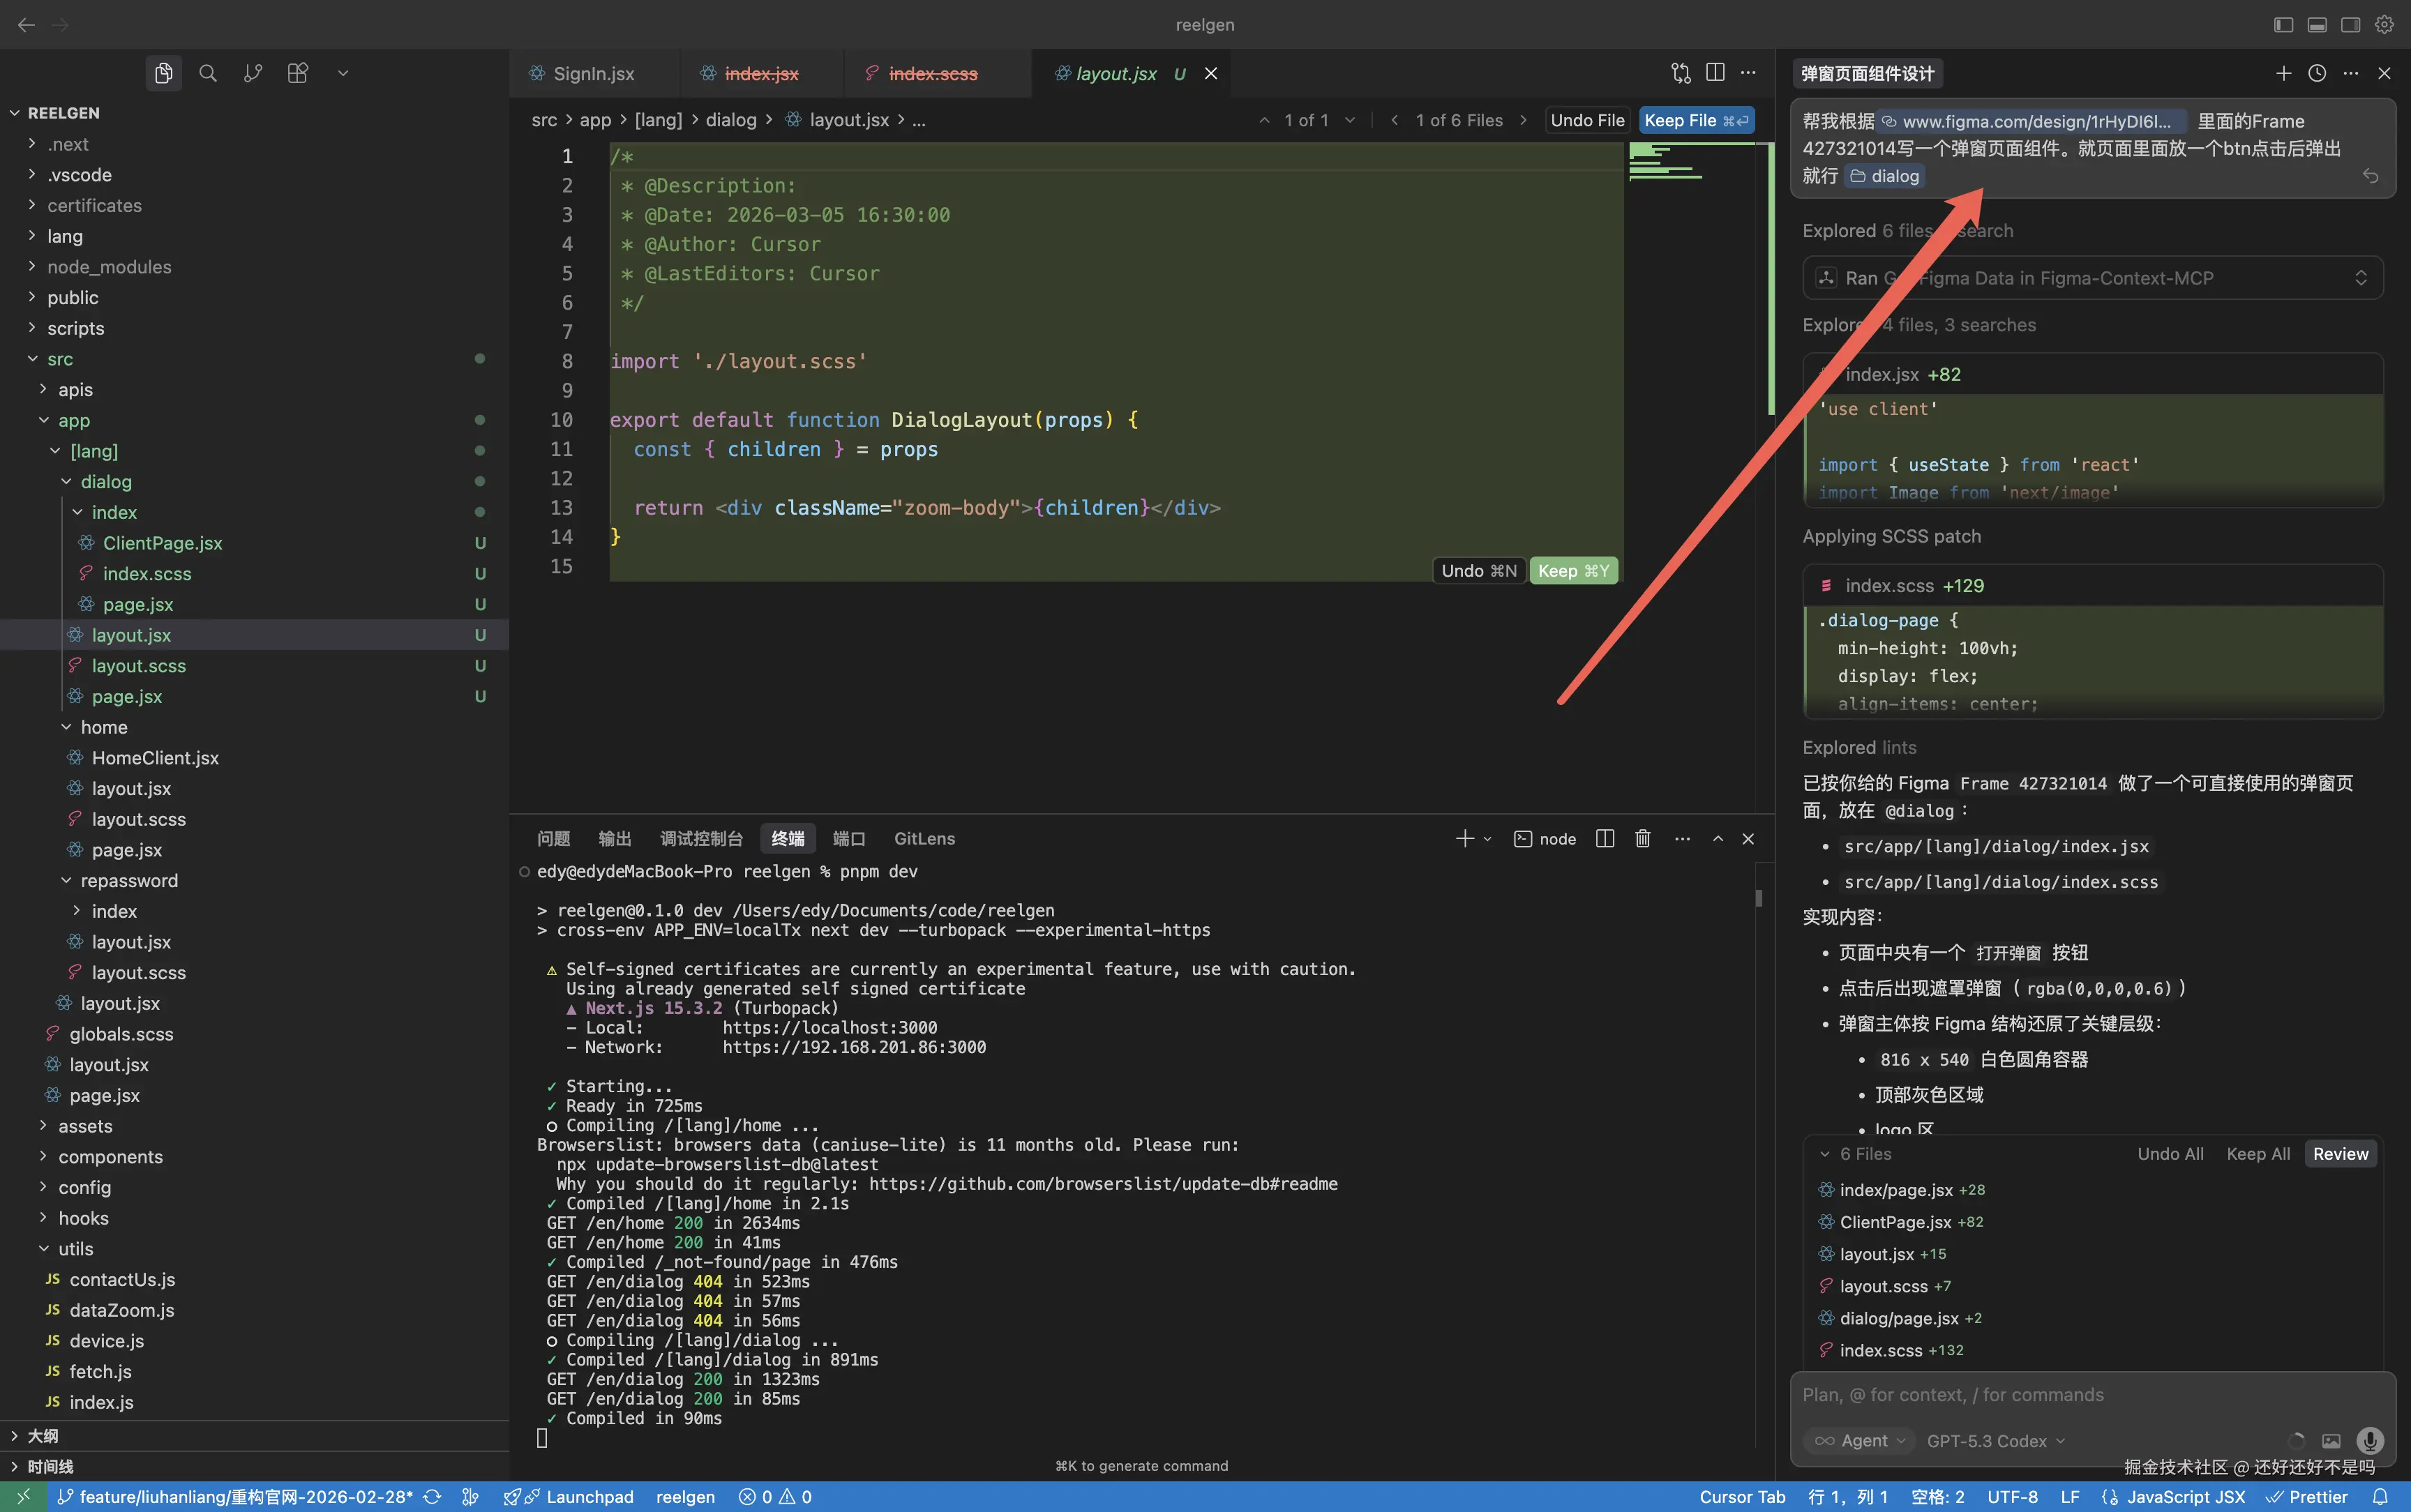
Task: Kill terminal with trash icon
Action: (1642, 839)
